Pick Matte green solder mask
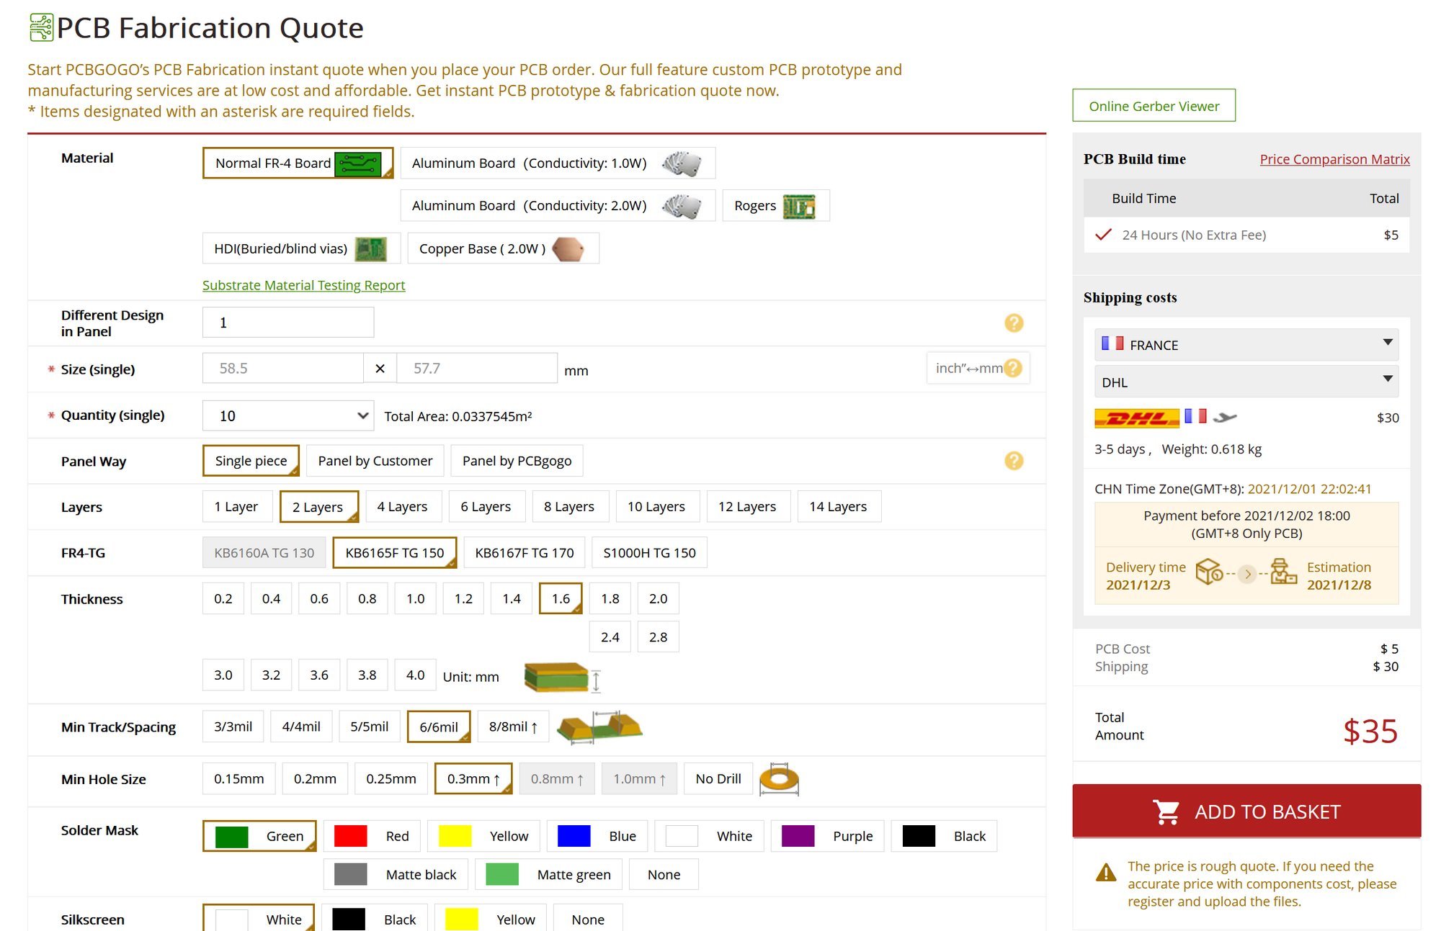This screenshot has height=931, width=1441. pyautogui.click(x=548, y=875)
